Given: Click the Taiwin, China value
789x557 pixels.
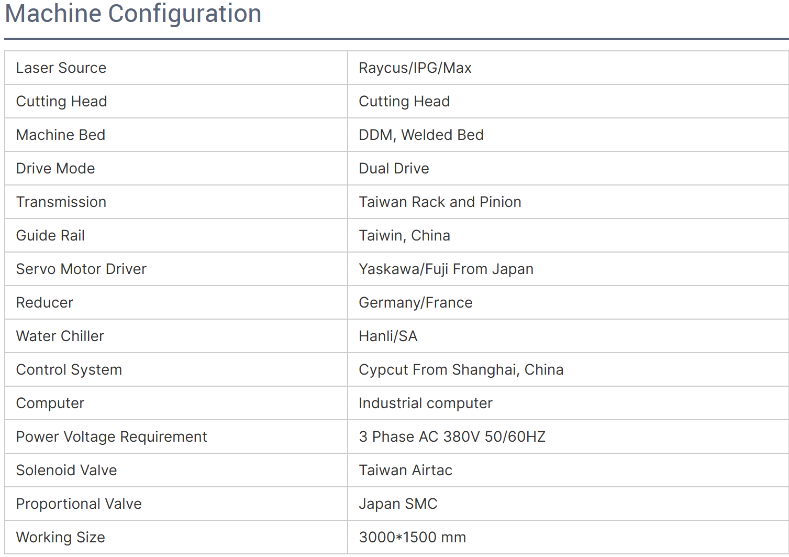Looking at the screenshot, I should 404,235.
